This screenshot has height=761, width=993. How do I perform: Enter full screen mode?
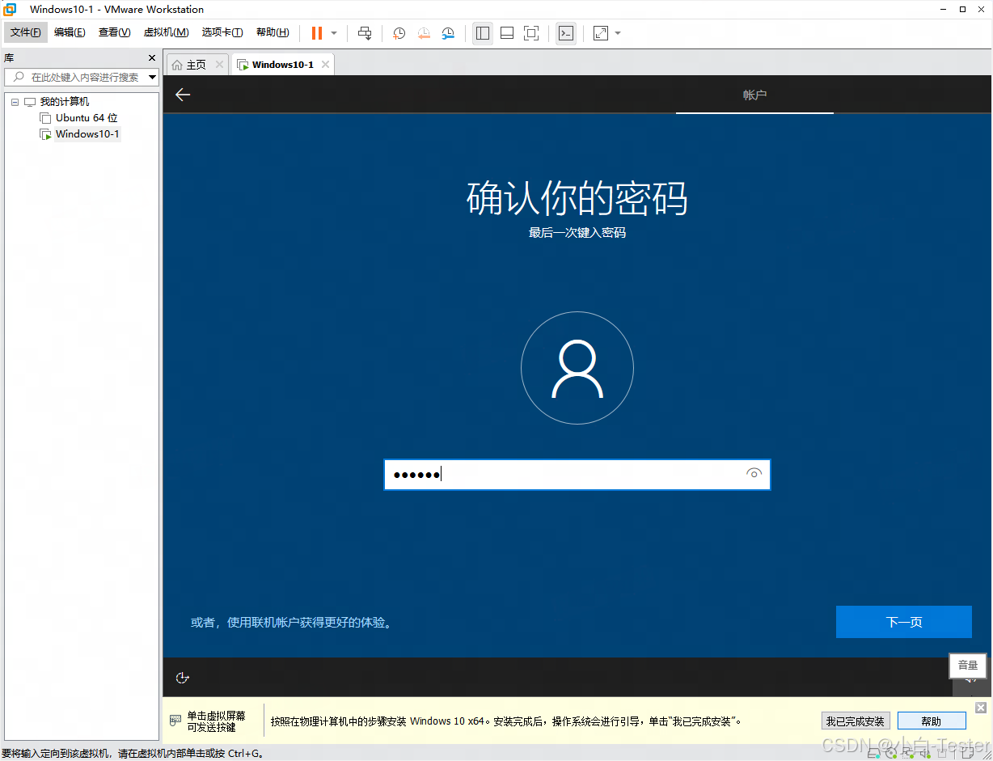coord(531,33)
